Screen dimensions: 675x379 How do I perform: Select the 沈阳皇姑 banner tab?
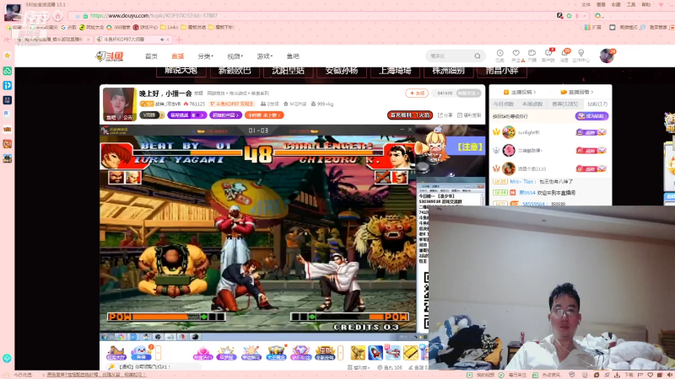pyautogui.click(x=288, y=71)
